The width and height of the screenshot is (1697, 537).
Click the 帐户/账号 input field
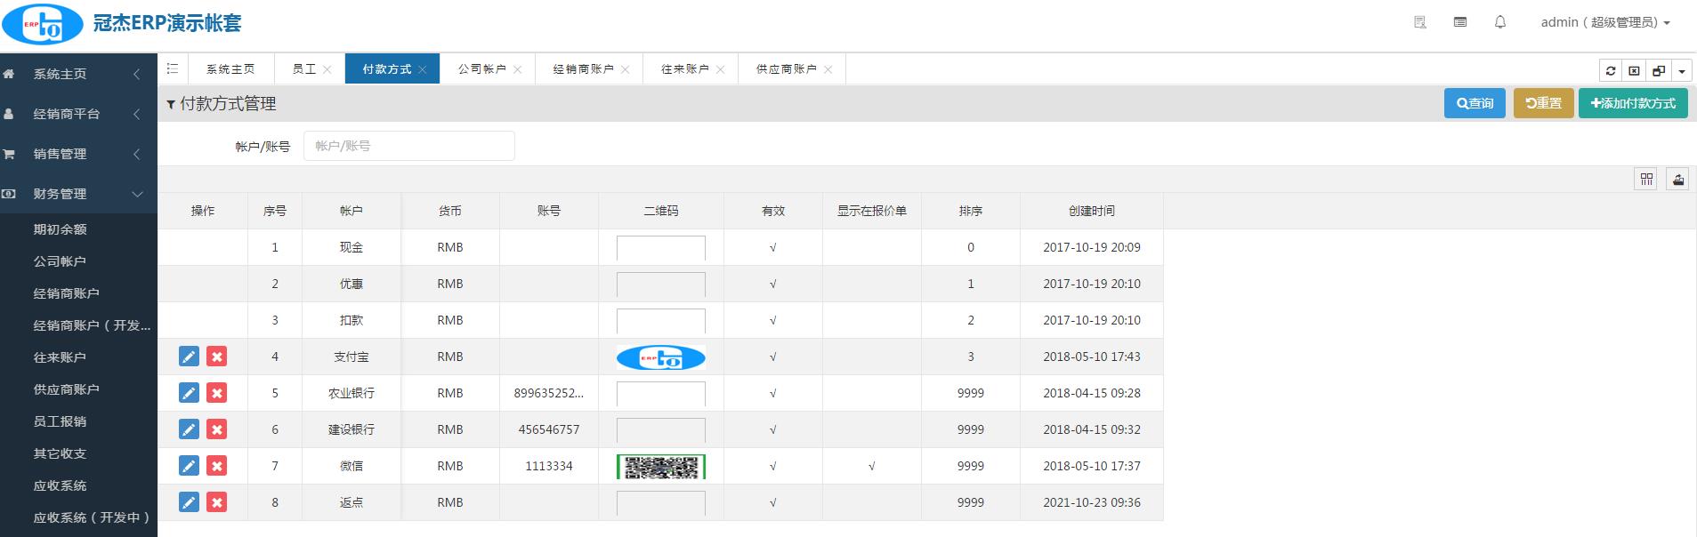409,146
